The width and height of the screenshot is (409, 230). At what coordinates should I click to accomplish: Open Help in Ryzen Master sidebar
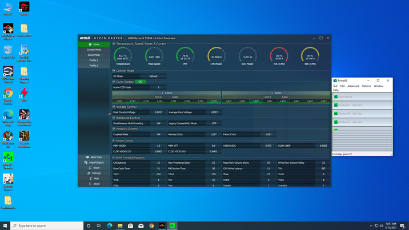tap(94, 179)
